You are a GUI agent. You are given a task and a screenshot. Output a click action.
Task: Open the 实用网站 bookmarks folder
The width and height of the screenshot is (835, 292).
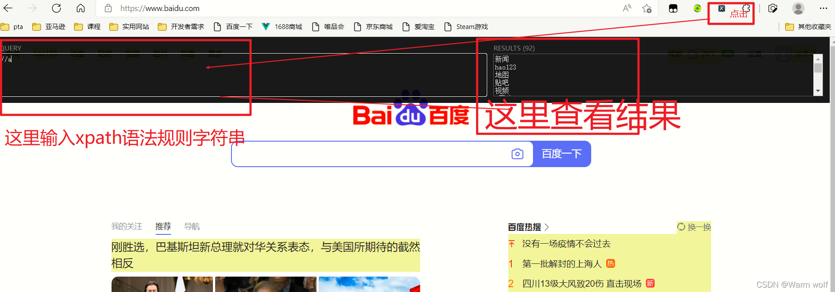pyautogui.click(x=129, y=27)
